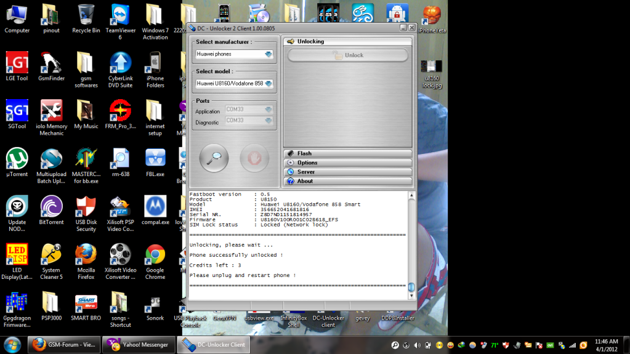
Task: Select the PSP3000 folder icon
Action: click(x=51, y=306)
